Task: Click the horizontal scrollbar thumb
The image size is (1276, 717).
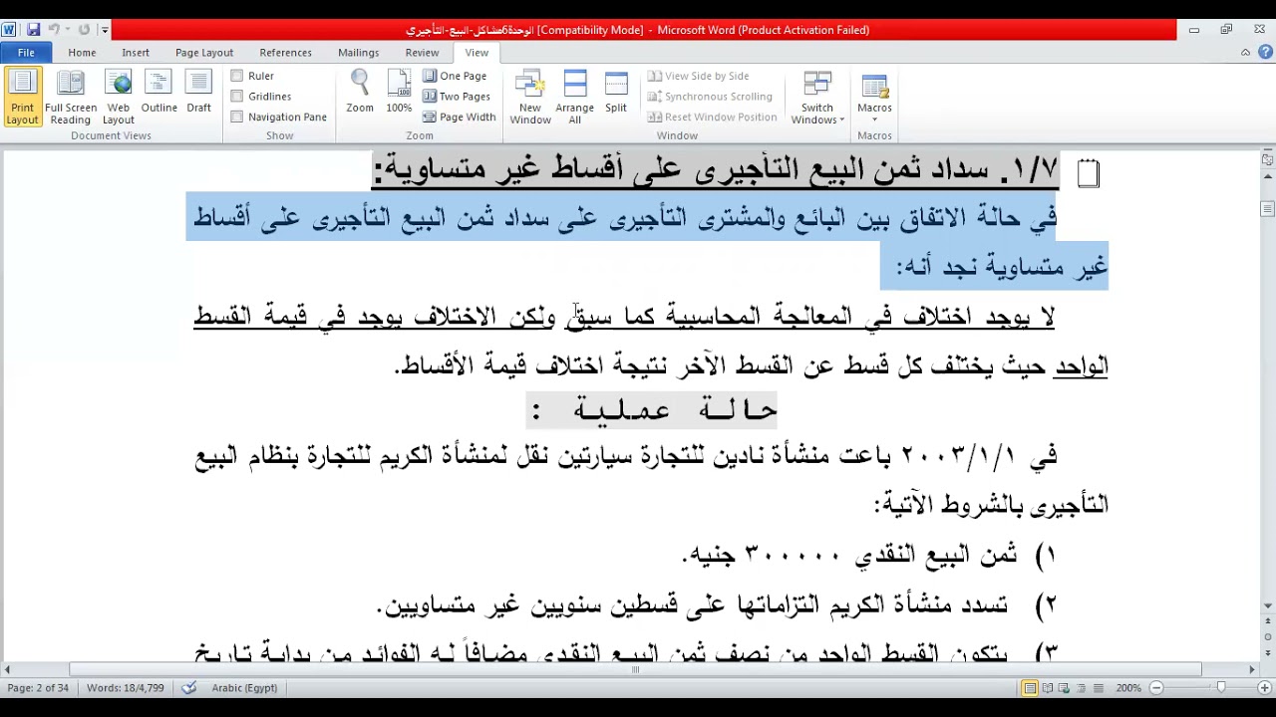Action: 635,669
